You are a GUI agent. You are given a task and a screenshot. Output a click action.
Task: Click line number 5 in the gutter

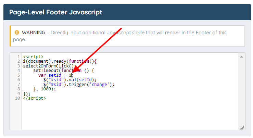point(19,75)
